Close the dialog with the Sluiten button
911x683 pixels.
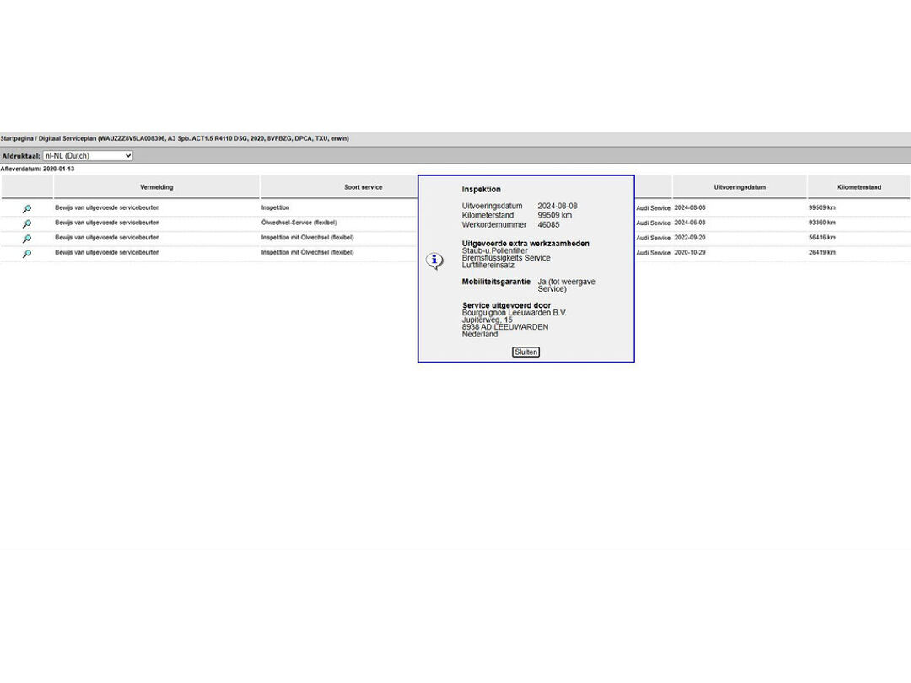(526, 352)
